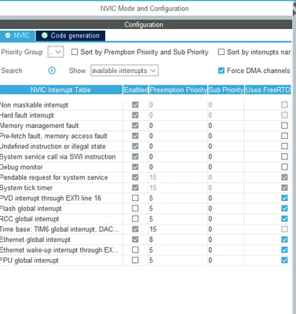The image size is (296, 314).
Task: Uncheck Uses FreeRTOS for PVD interrupt
Action: click(x=284, y=198)
